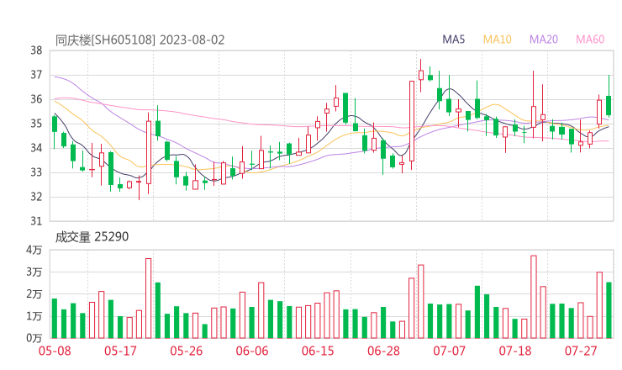Click the last green volume bar on the right
The height and width of the screenshot is (370, 622).
(x=609, y=310)
